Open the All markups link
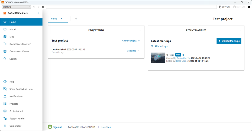 (x=159, y=46)
